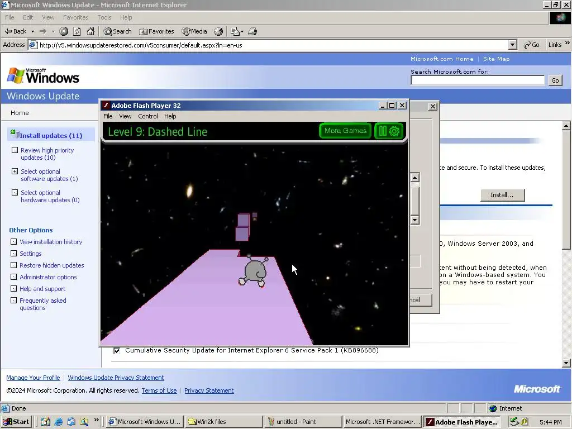
Task: Open the IE Tools menu
Action: (x=104, y=17)
